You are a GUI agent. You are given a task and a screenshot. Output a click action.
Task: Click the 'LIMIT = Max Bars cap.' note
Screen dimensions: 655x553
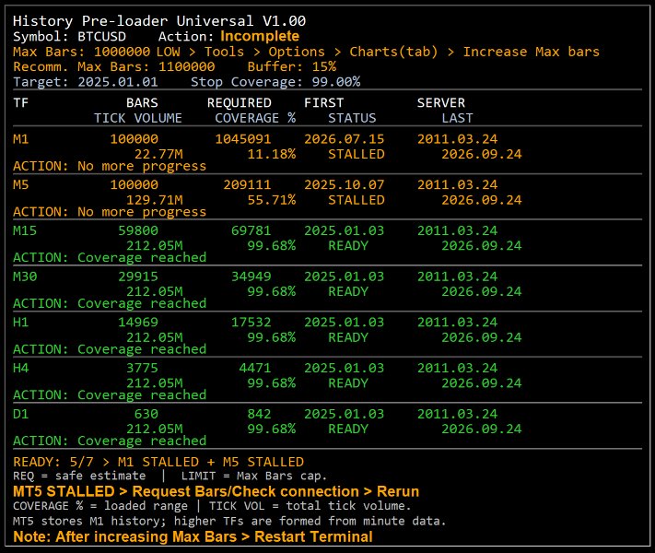click(254, 477)
